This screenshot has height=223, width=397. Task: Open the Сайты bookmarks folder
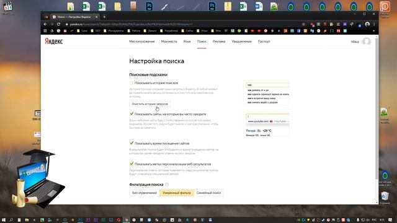pos(187,31)
